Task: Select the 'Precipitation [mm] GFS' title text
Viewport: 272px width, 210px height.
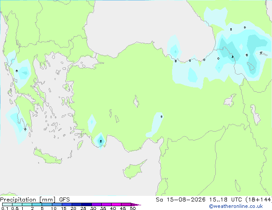Action: coord(35,200)
